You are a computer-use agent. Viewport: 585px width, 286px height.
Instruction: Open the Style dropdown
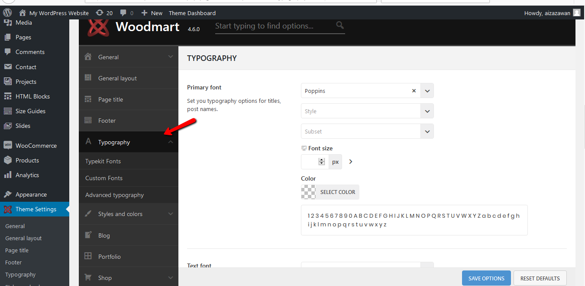367,111
